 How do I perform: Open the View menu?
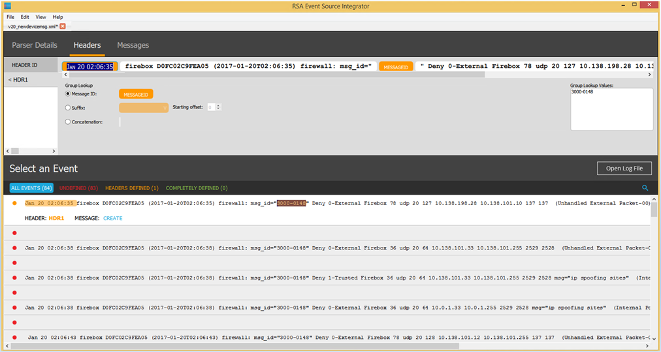pyautogui.click(x=41, y=17)
